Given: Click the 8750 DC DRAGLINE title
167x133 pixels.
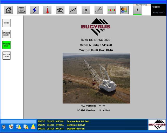Looking at the screenshot, I should click(96, 40).
